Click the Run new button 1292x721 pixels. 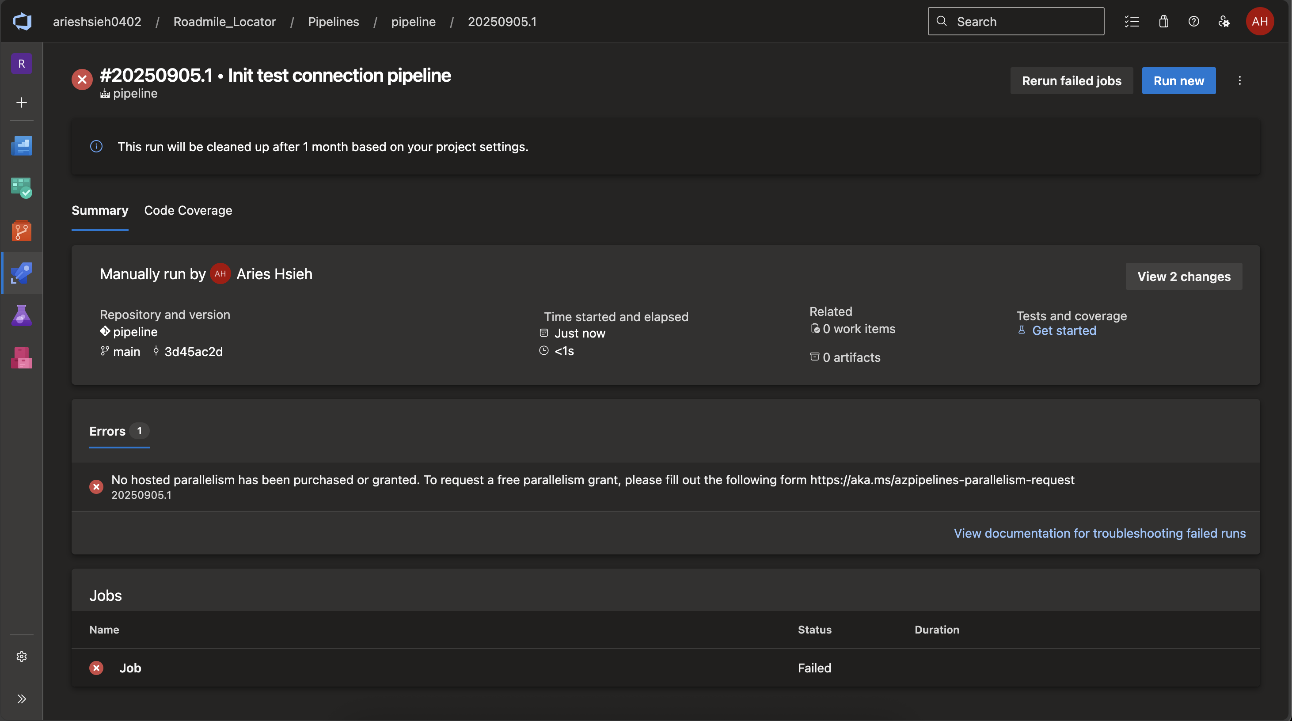pyautogui.click(x=1178, y=81)
